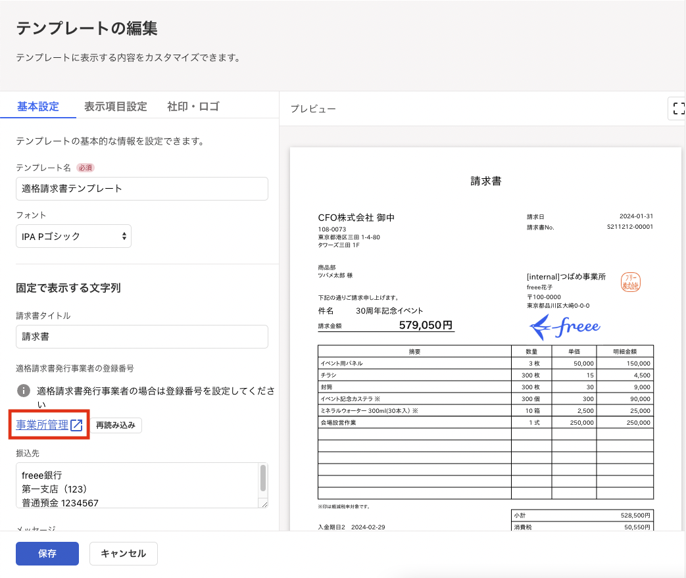686x578 pixels.
Task: Click the info icon beside registration notice
Action: [24, 391]
